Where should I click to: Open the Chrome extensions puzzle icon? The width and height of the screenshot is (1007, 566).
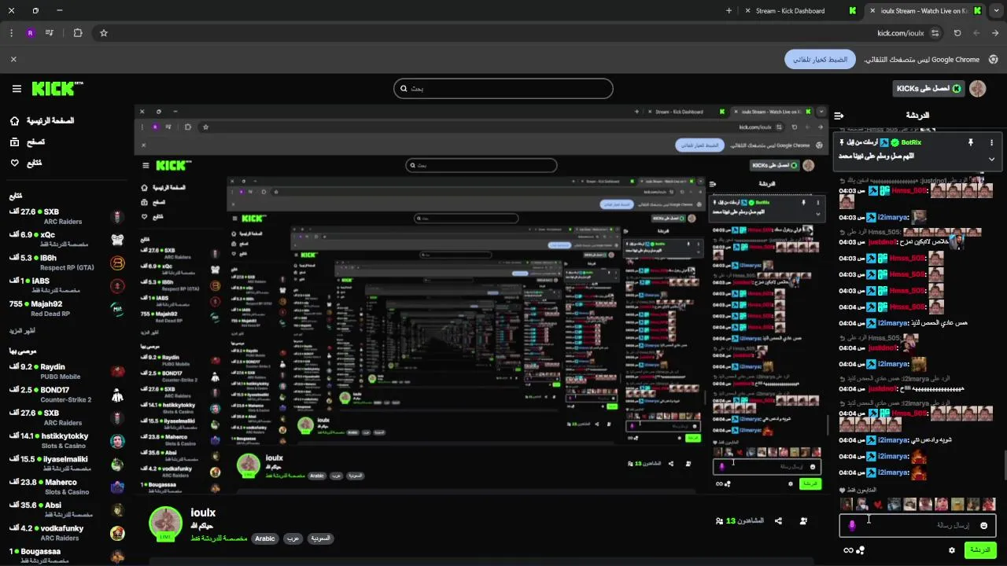click(x=78, y=33)
